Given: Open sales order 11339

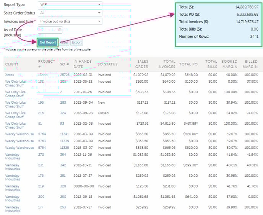Looking at the screenshot, I should click(x=65, y=141).
